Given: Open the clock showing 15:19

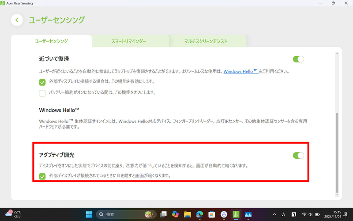Looking at the screenshot, I should (333, 214).
